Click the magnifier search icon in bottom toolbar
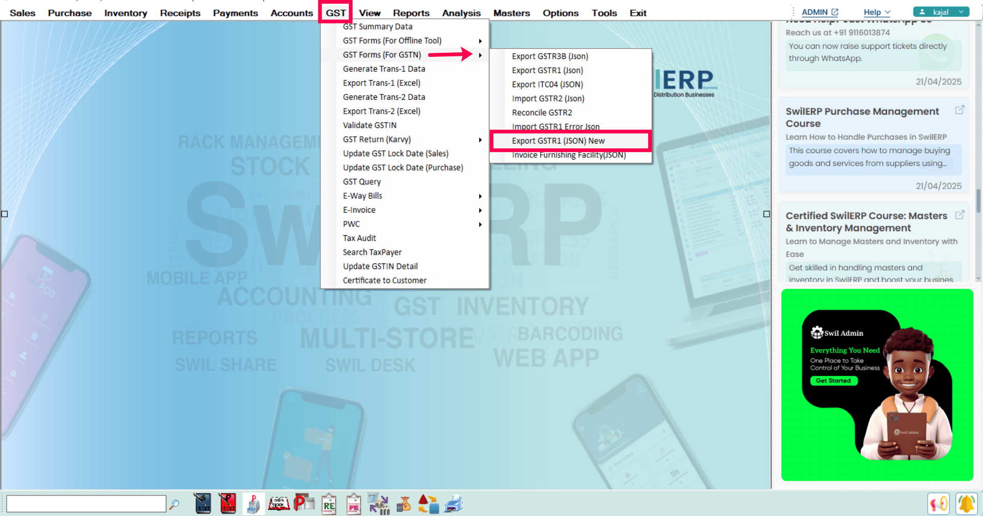Screen dimensions: 983x516 tap(174, 504)
